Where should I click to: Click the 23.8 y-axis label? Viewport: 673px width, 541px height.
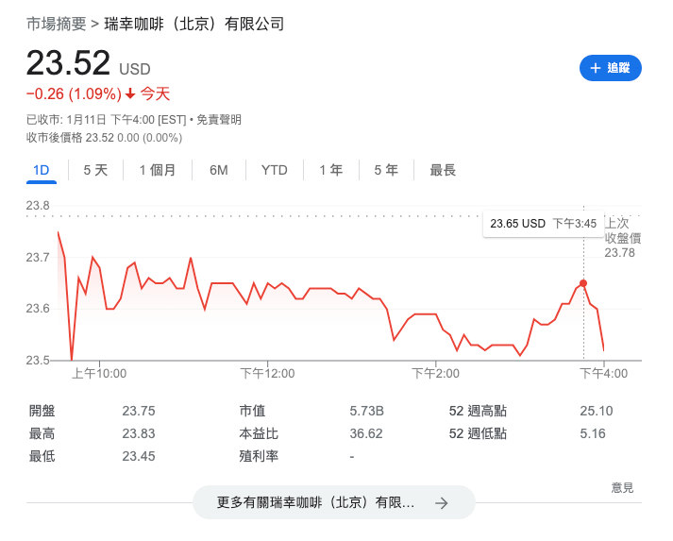coord(38,206)
